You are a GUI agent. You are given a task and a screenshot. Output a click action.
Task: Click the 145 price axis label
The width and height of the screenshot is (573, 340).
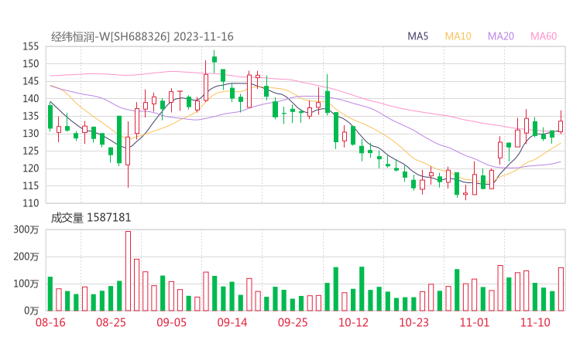pos(31,81)
